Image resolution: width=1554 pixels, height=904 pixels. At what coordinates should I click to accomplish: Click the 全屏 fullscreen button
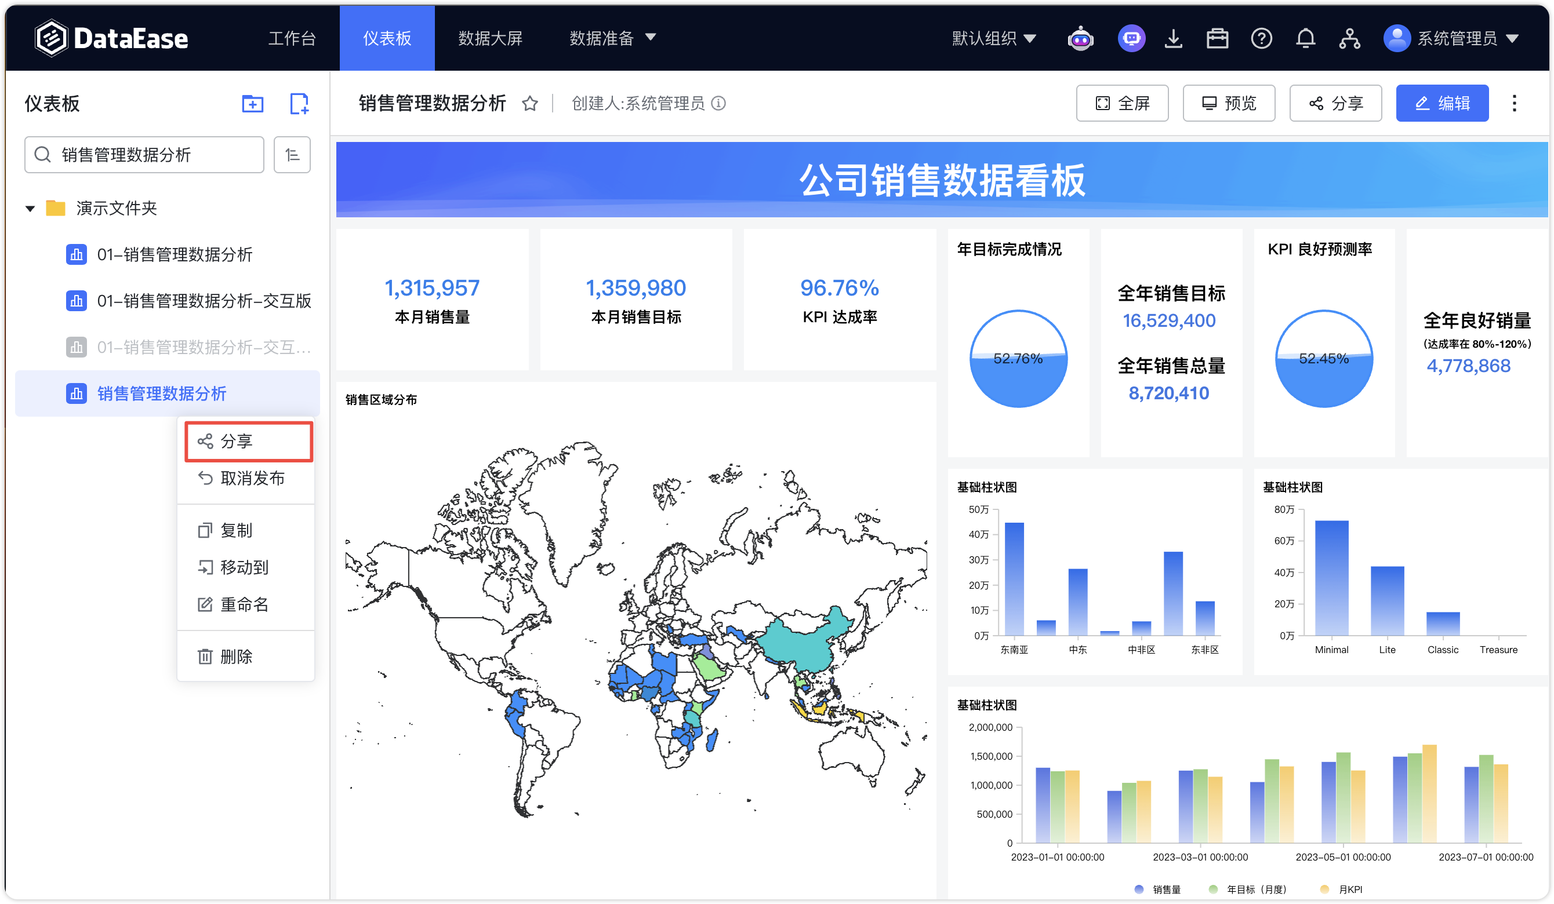coord(1121,103)
